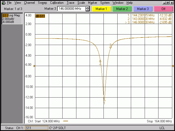This screenshot has width=175, height=131.
Task: Click the -6.000dB reference text
Action: [x=8, y=22]
